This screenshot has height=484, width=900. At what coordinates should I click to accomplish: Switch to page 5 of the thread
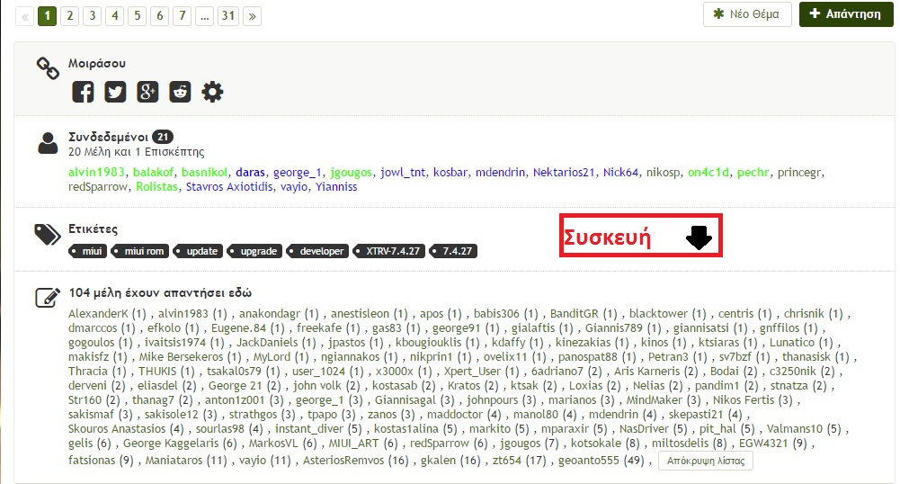[x=138, y=15]
